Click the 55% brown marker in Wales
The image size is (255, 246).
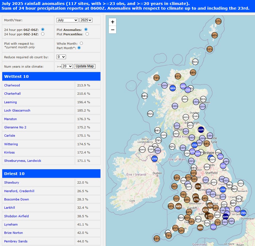pos(176,199)
